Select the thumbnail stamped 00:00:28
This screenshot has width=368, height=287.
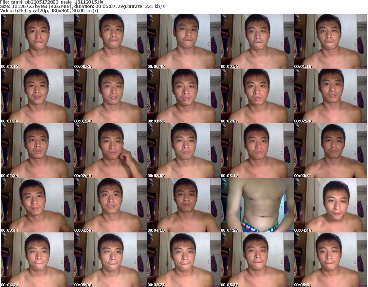(x=111, y=41)
